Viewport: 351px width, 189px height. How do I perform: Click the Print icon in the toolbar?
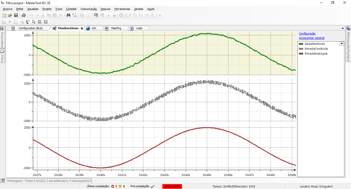coord(24,15)
